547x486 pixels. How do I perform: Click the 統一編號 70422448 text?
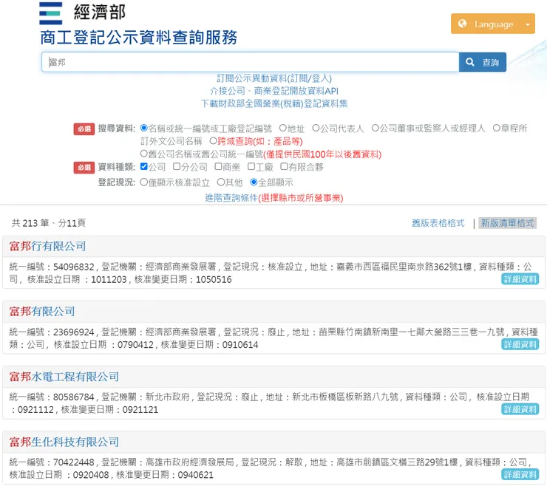52,462
